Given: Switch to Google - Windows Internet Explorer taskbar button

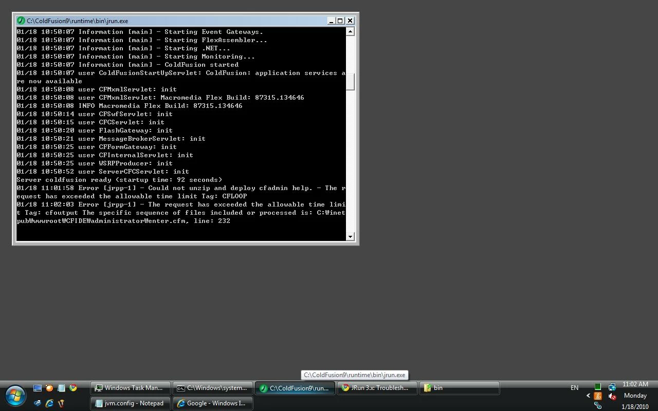Looking at the screenshot, I should point(213,403).
